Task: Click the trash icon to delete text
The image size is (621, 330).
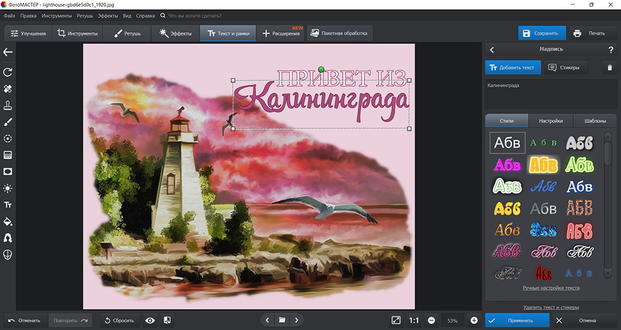Action: (x=609, y=68)
